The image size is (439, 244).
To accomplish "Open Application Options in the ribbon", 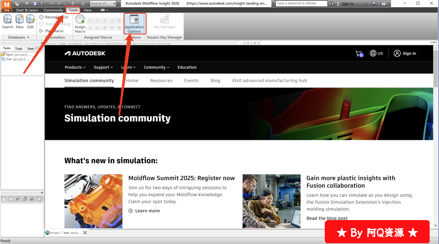I will point(134,24).
